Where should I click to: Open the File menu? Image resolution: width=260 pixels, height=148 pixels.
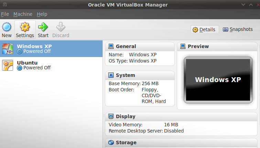5,14
